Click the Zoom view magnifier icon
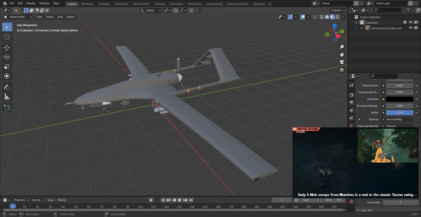This screenshot has width=421, height=217. 341,47
